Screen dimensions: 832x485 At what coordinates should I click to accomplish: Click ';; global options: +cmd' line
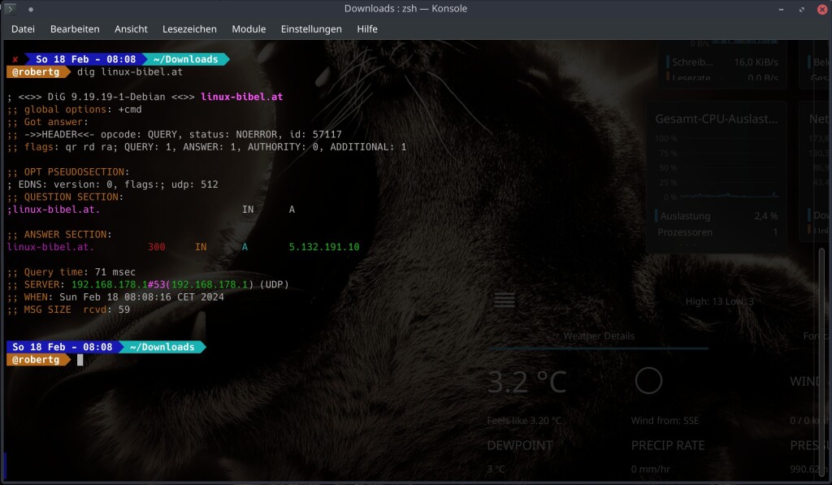pyautogui.click(x=74, y=110)
